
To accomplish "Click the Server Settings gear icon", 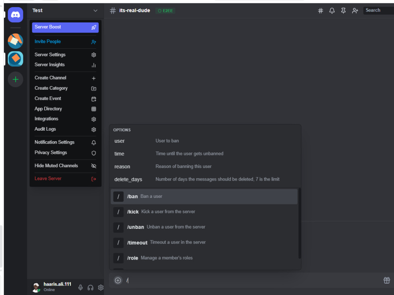I will tap(93, 55).
